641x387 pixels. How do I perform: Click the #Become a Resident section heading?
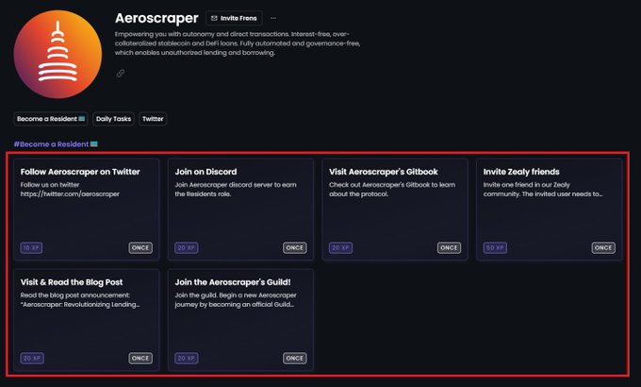click(56, 144)
